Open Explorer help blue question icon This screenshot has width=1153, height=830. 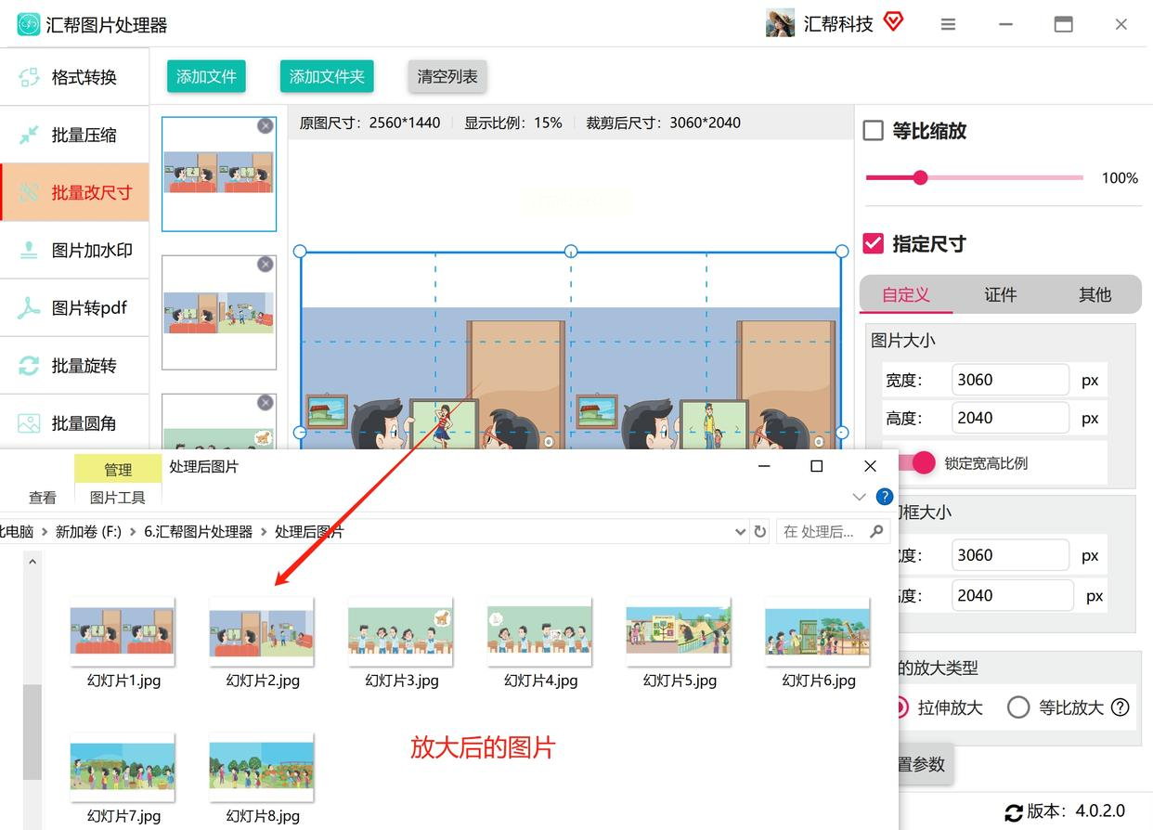tap(885, 497)
